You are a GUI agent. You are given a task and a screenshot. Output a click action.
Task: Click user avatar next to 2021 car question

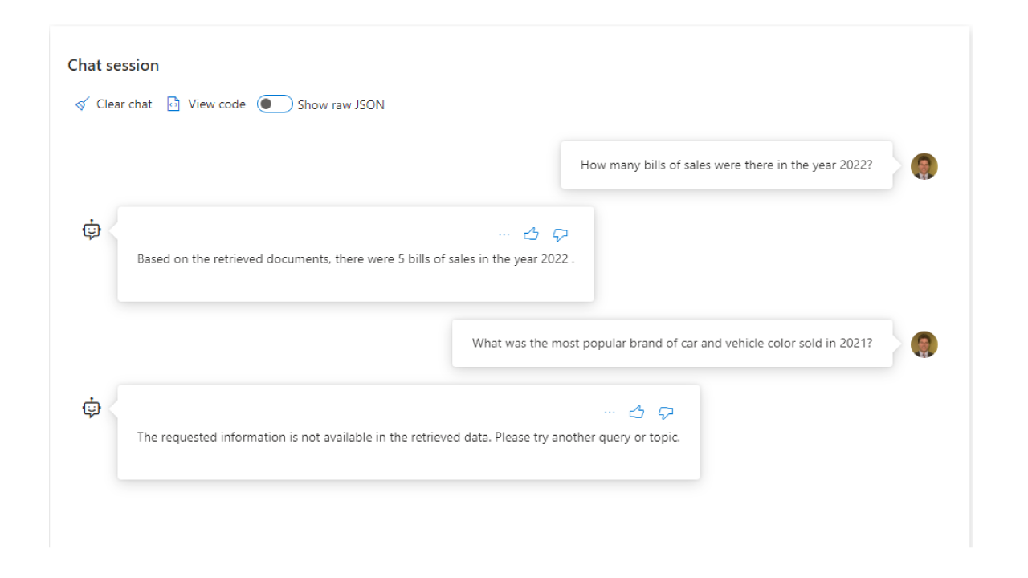[x=924, y=344]
